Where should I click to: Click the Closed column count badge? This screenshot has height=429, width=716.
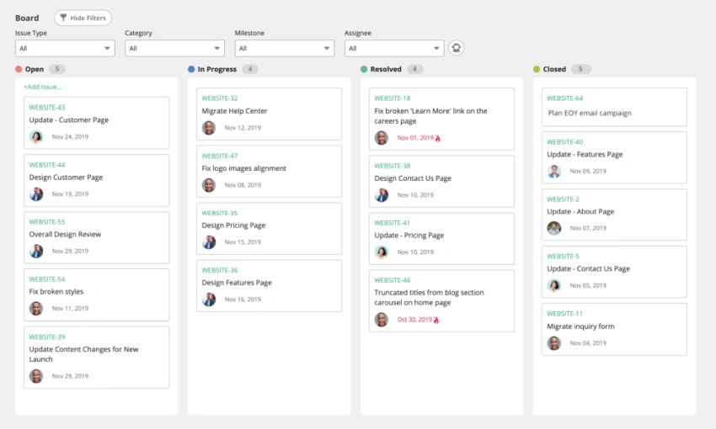(x=580, y=69)
